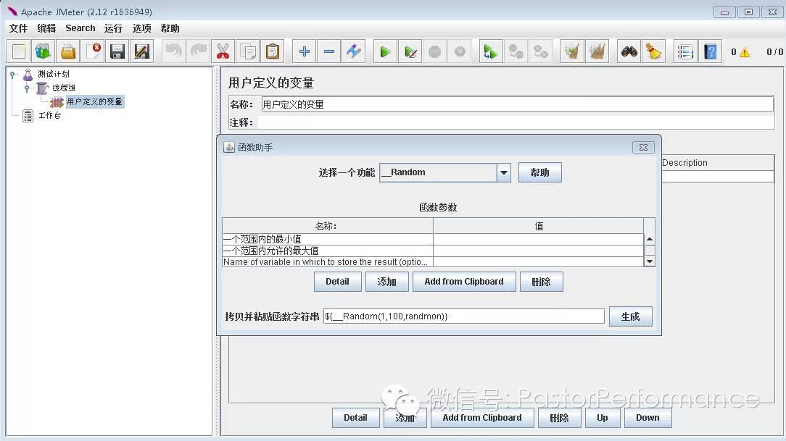
Task: Click 生成 button to generate function
Action: tap(631, 317)
